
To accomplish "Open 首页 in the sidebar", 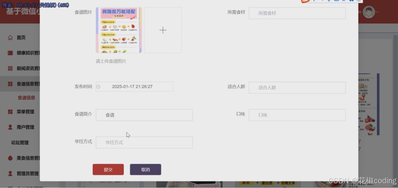I will 21,38.
